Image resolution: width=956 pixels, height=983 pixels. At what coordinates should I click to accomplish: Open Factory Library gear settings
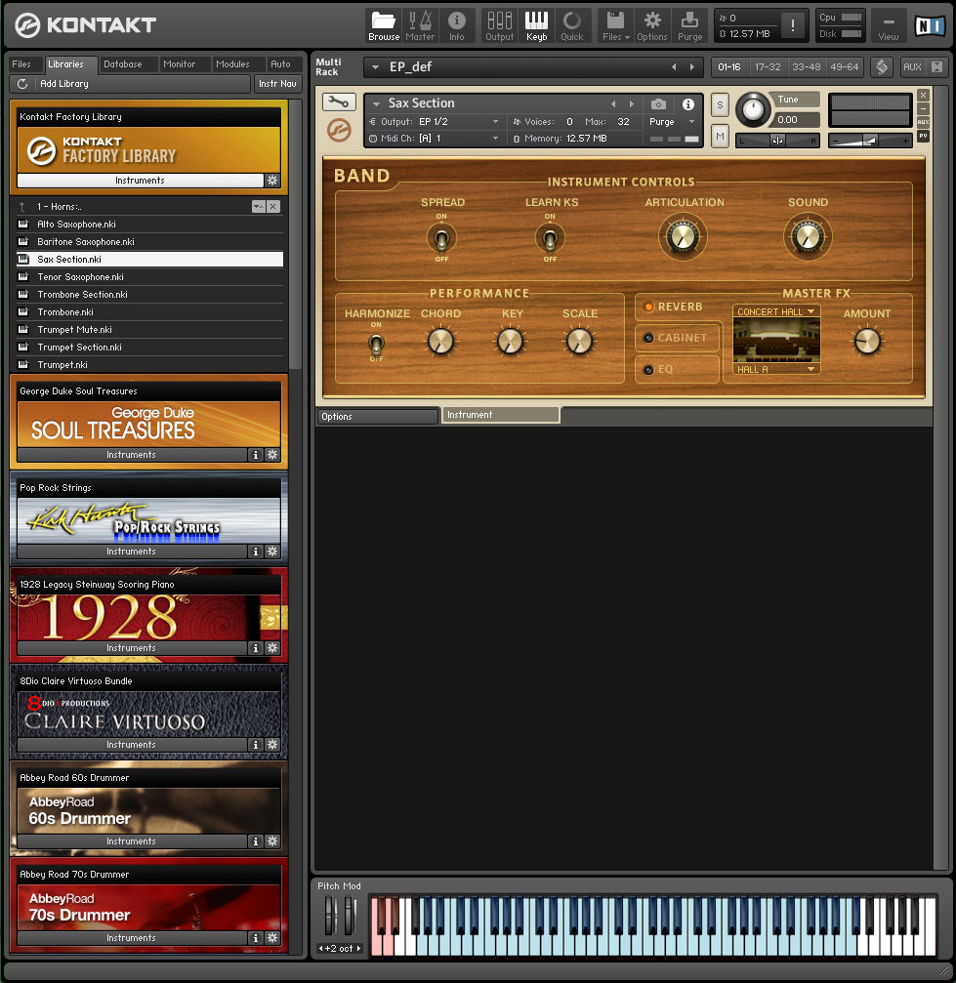[272, 181]
